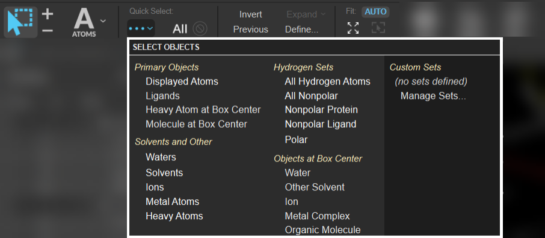Image resolution: width=545 pixels, height=238 pixels.
Task: Select Heavy Atoms entry
Action: [x=174, y=216]
